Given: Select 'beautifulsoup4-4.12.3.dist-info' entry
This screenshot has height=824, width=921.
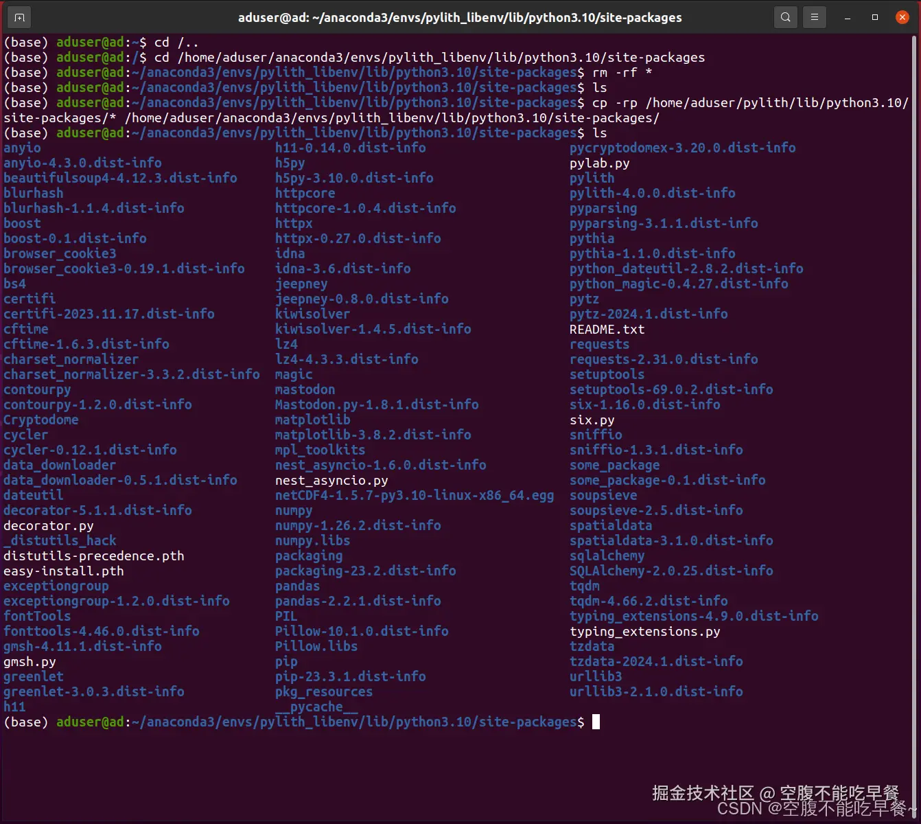Looking at the screenshot, I should coord(120,178).
